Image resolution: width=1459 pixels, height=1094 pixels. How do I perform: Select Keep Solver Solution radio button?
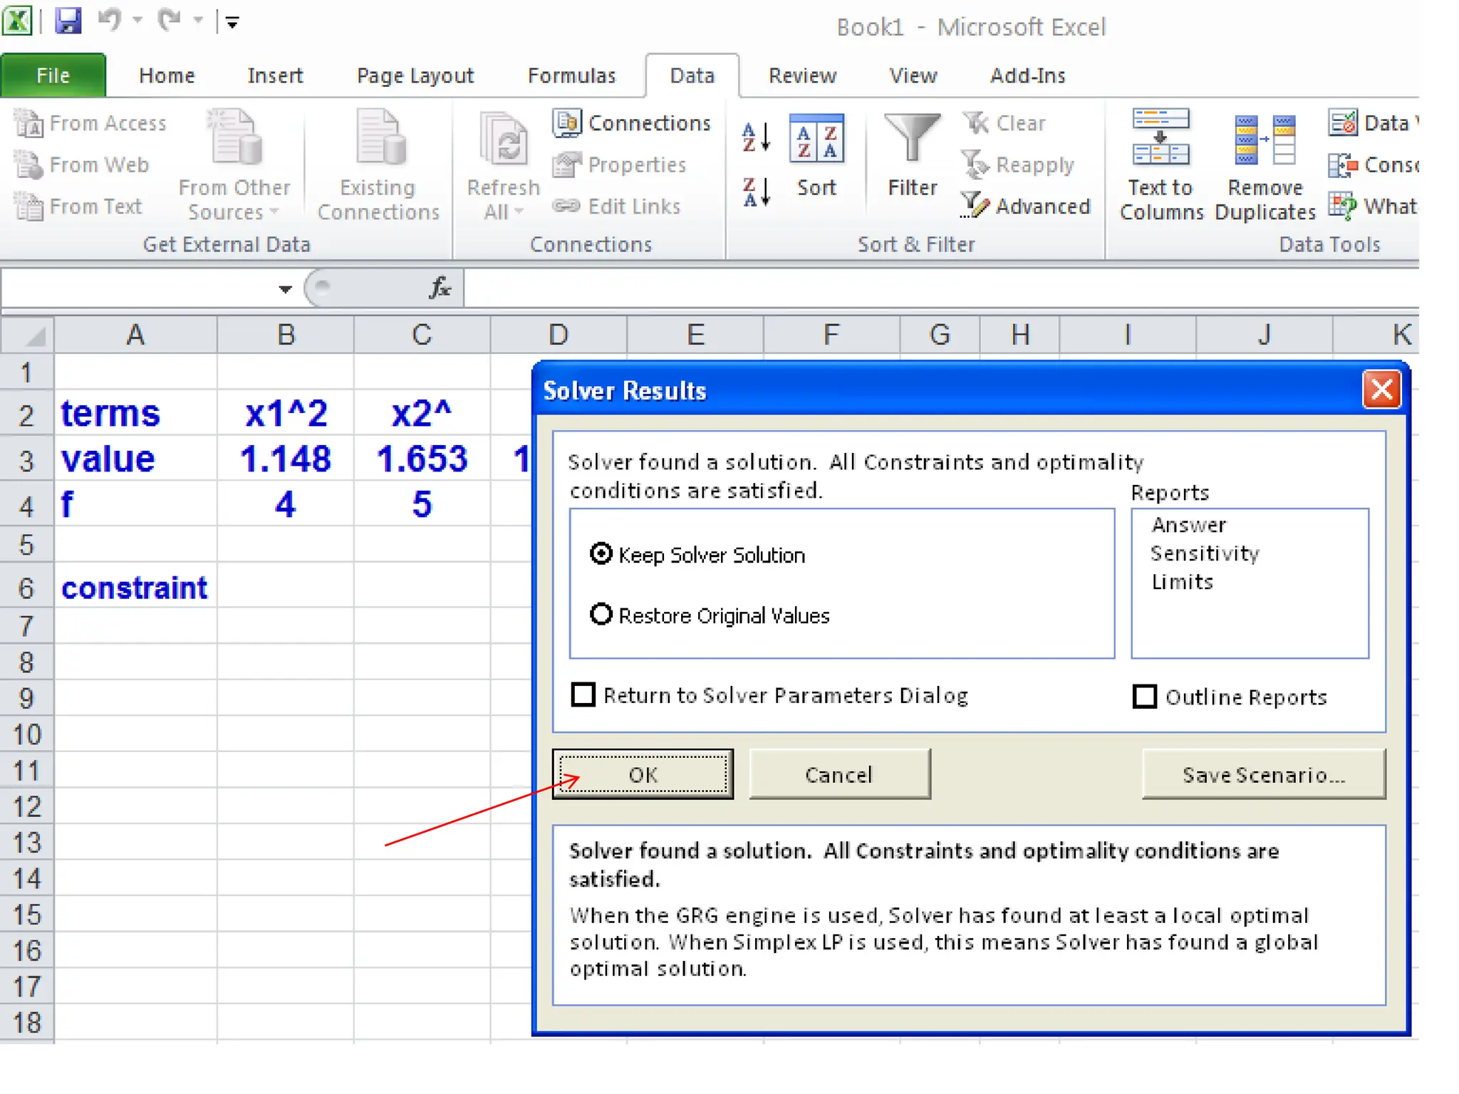point(601,553)
